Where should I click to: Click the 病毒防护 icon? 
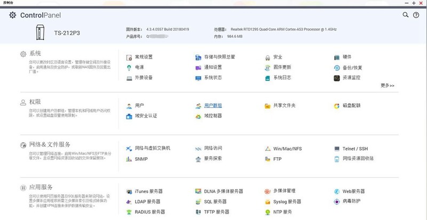tap(337, 202)
